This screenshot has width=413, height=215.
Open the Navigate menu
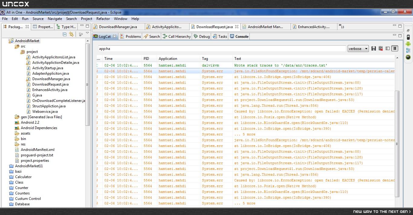coord(55,18)
